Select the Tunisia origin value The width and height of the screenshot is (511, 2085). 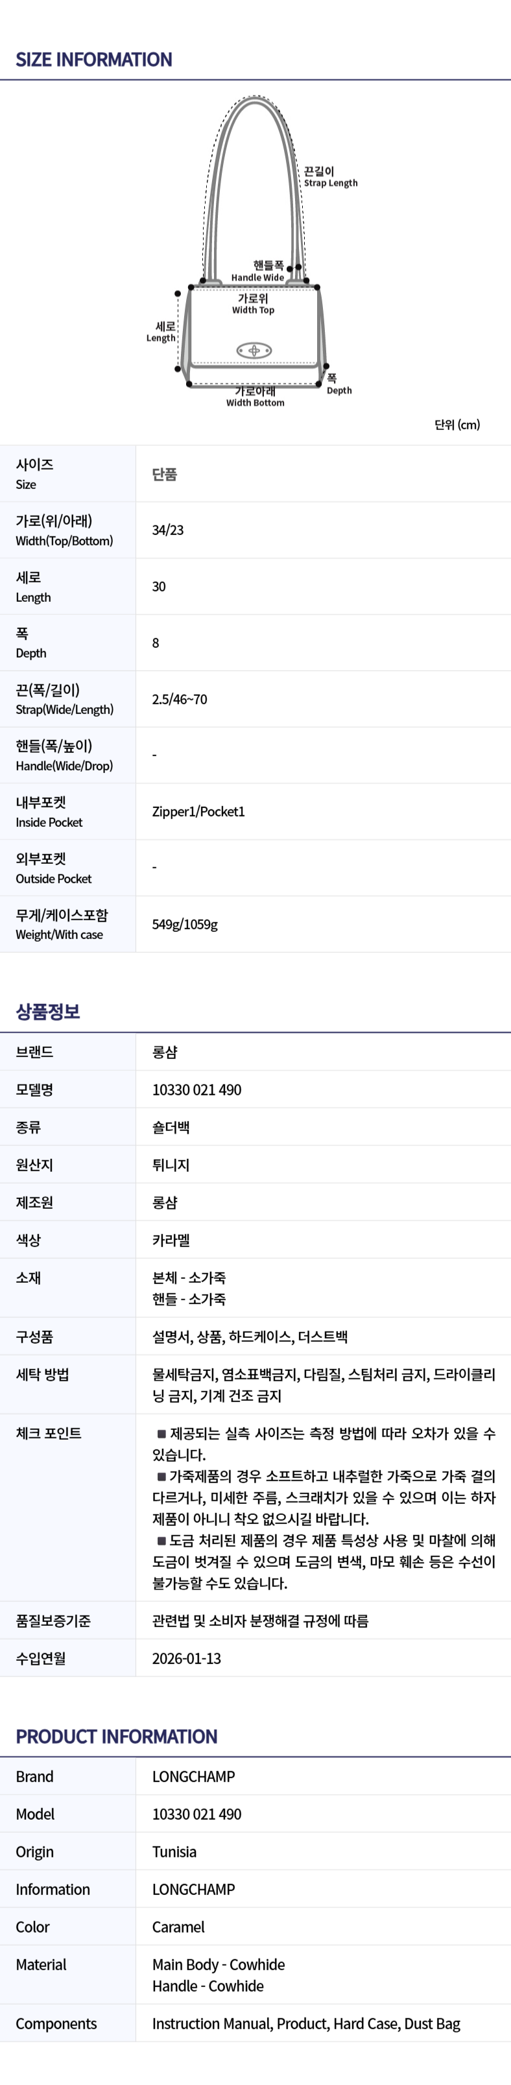(174, 1852)
